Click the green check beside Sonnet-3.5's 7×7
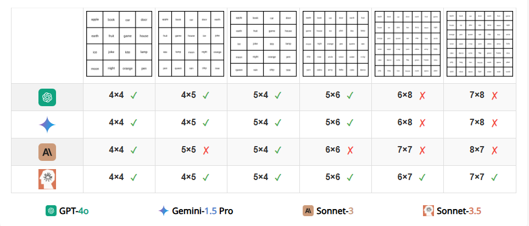Screen dimensions: 529x226 (x=494, y=177)
